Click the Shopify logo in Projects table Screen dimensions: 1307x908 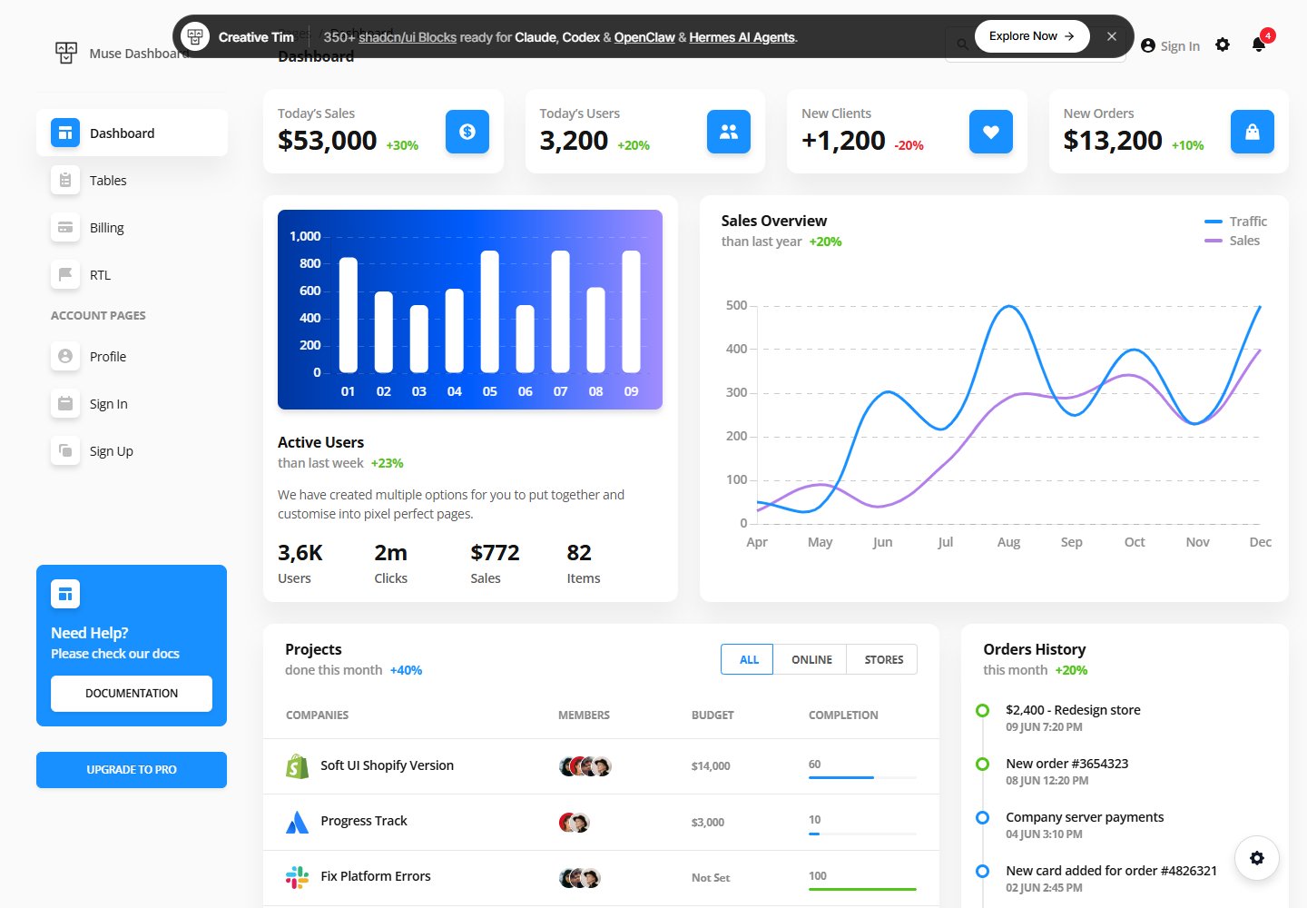tap(297, 766)
